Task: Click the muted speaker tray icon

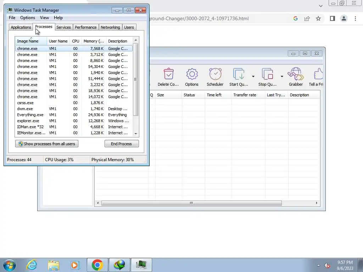Action: pyautogui.click(x=327, y=265)
